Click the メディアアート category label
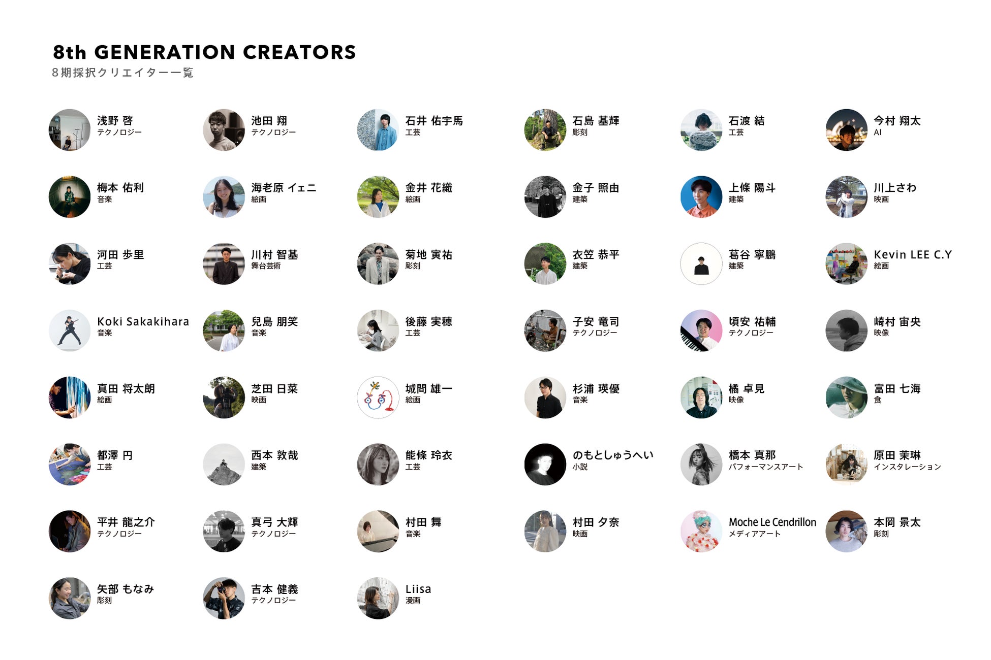Viewport: 991px width, 660px height. point(754,534)
